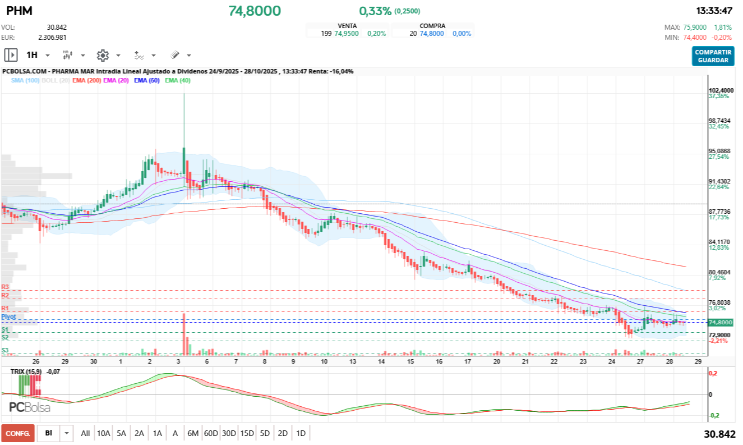The width and height of the screenshot is (743, 445).
Task: Click the add indicator icon
Action: (x=139, y=55)
